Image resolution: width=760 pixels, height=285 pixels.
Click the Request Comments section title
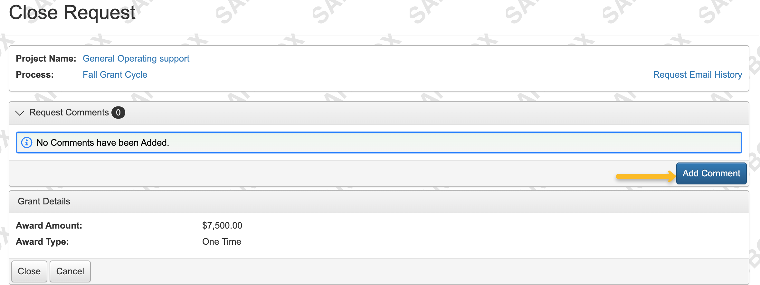click(69, 113)
